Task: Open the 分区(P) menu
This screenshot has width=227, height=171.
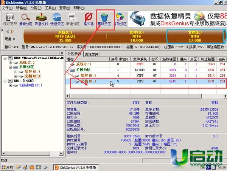Action: tap(36, 8)
